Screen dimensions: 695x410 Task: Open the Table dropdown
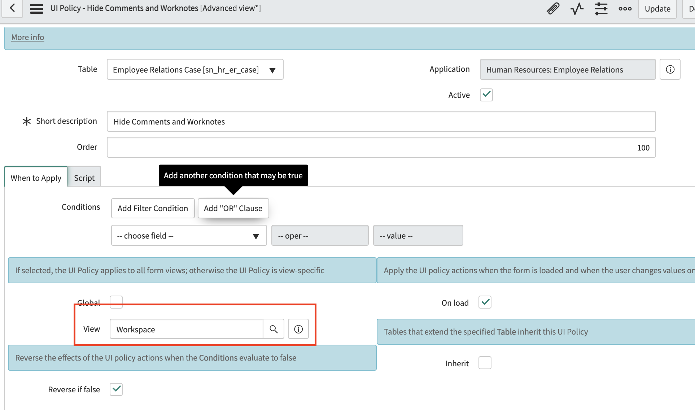[x=195, y=69]
